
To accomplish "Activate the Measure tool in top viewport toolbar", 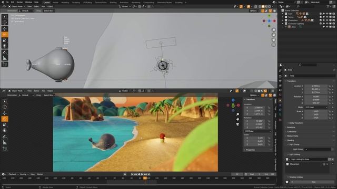I will [5, 58].
